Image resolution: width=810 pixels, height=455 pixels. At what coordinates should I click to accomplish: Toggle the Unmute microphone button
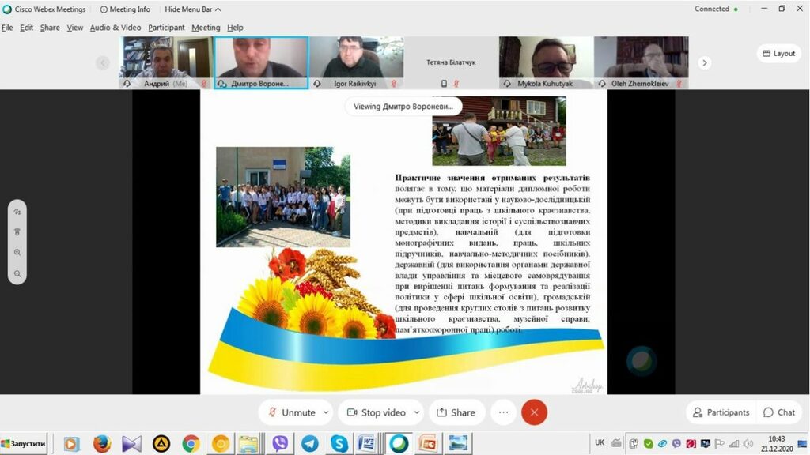(x=291, y=412)
